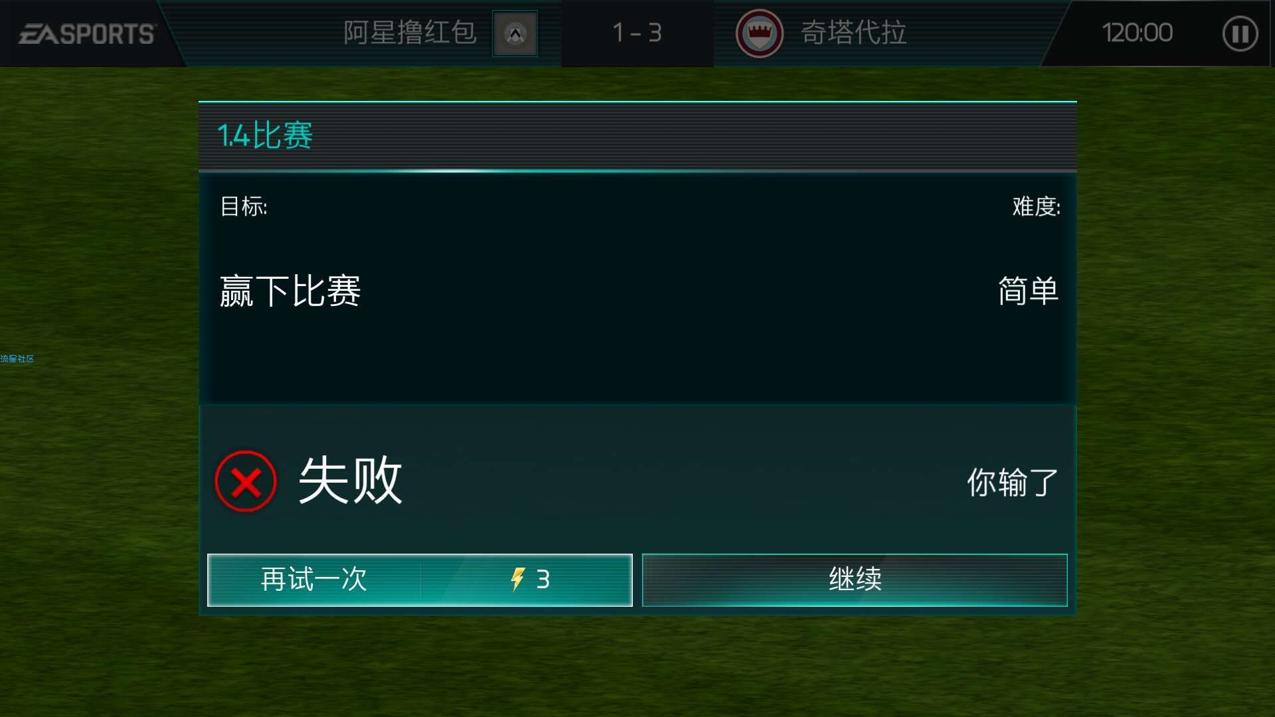Image resolution: width=1275 pixels, height=717 pixels.
Task: Click the 奇塔代拉 away team crest
Action: (x=759, y=33)
